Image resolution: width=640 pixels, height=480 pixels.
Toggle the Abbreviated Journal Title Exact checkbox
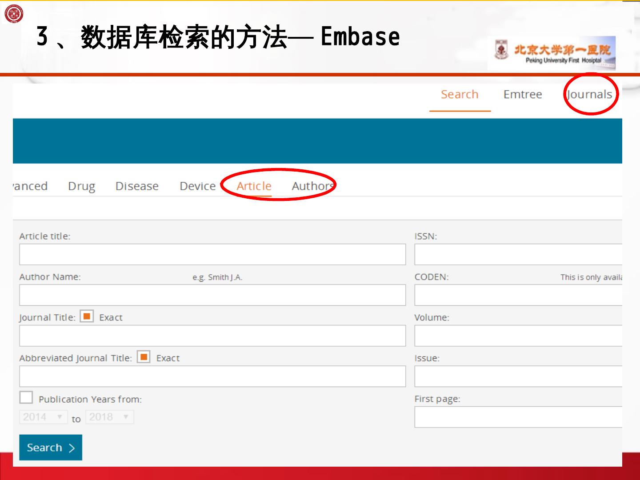tap(144, 357)
